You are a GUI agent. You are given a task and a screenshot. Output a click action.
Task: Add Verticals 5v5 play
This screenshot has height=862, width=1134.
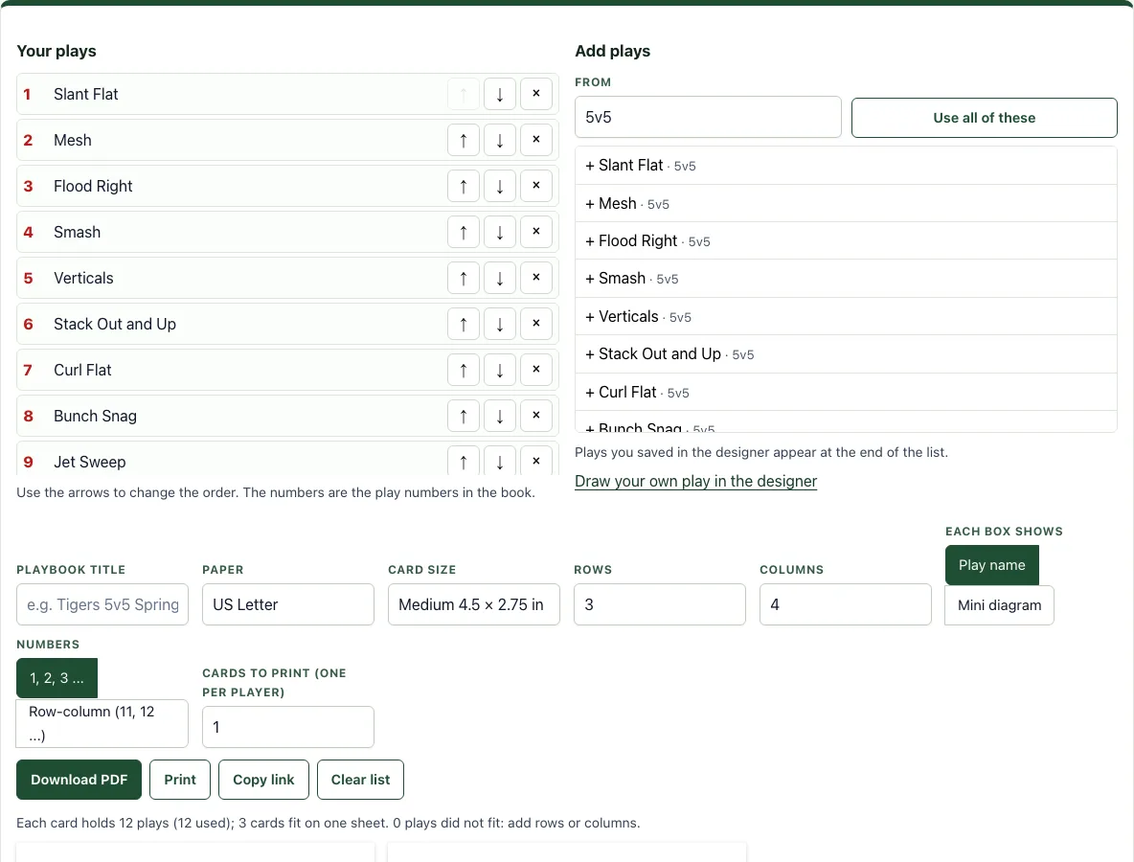coord(846,317)
